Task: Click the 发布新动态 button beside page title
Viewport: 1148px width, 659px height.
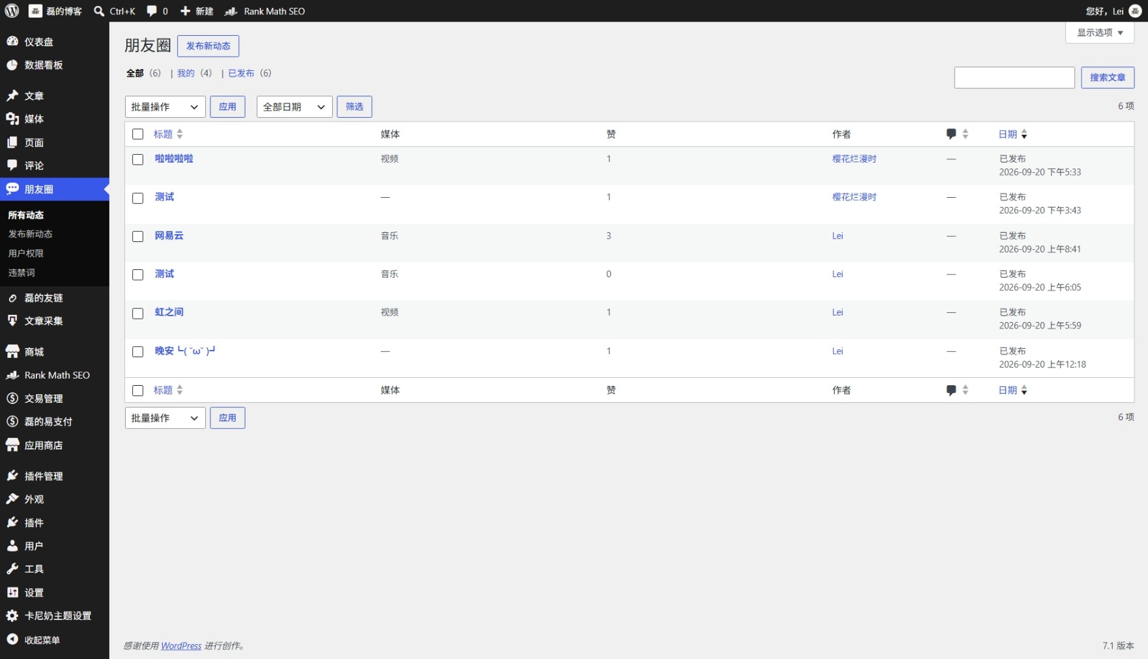Action: point(208,46)
